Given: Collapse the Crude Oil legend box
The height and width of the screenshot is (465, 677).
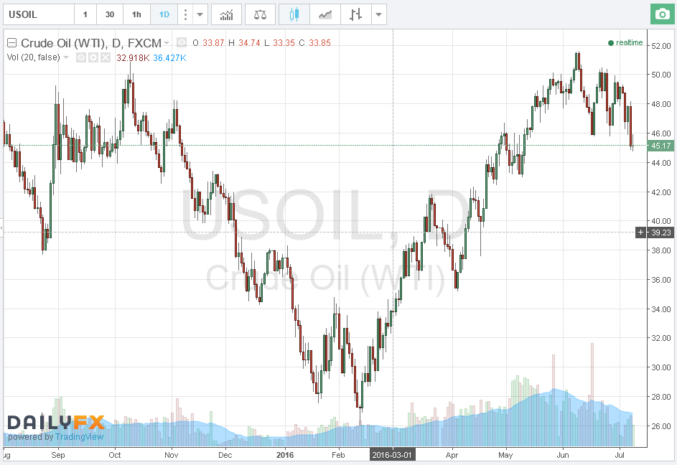Looking at the screenshot, I should [x=11, y=43].
